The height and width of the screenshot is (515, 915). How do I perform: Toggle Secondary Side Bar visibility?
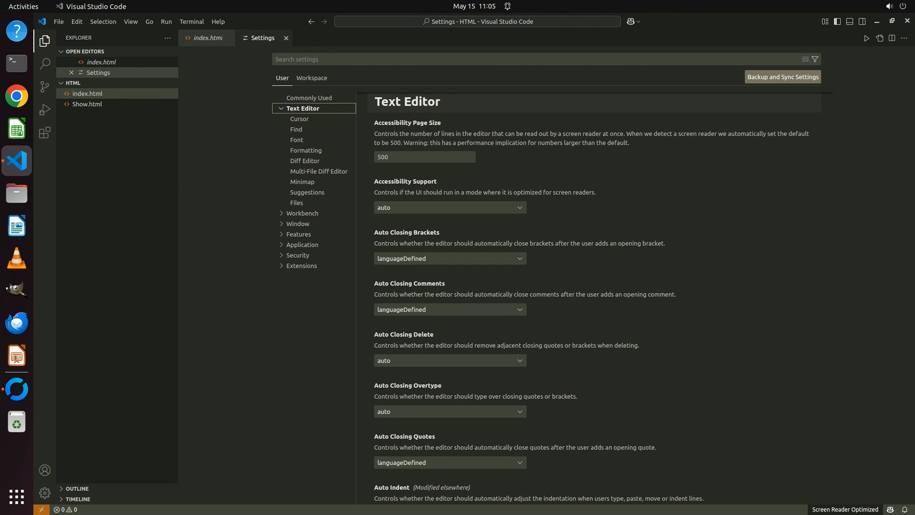862,21
